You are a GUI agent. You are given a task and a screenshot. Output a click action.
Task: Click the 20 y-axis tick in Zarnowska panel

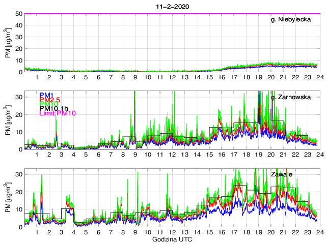[x=18, y=114]
